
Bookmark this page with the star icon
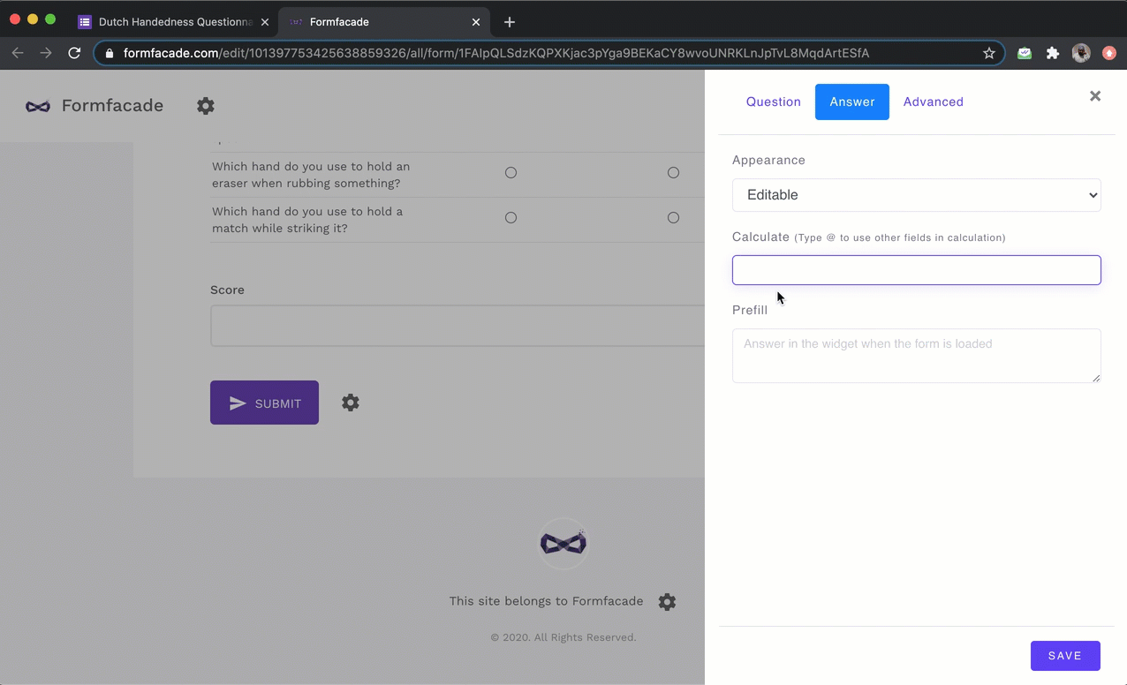coord(989,53)
